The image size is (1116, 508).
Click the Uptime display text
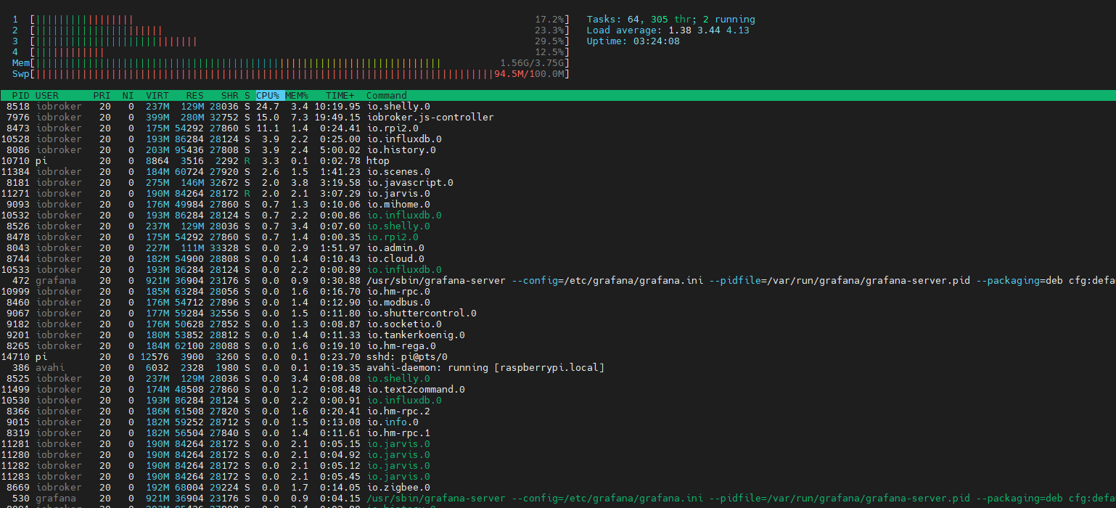tap(633, 41)
